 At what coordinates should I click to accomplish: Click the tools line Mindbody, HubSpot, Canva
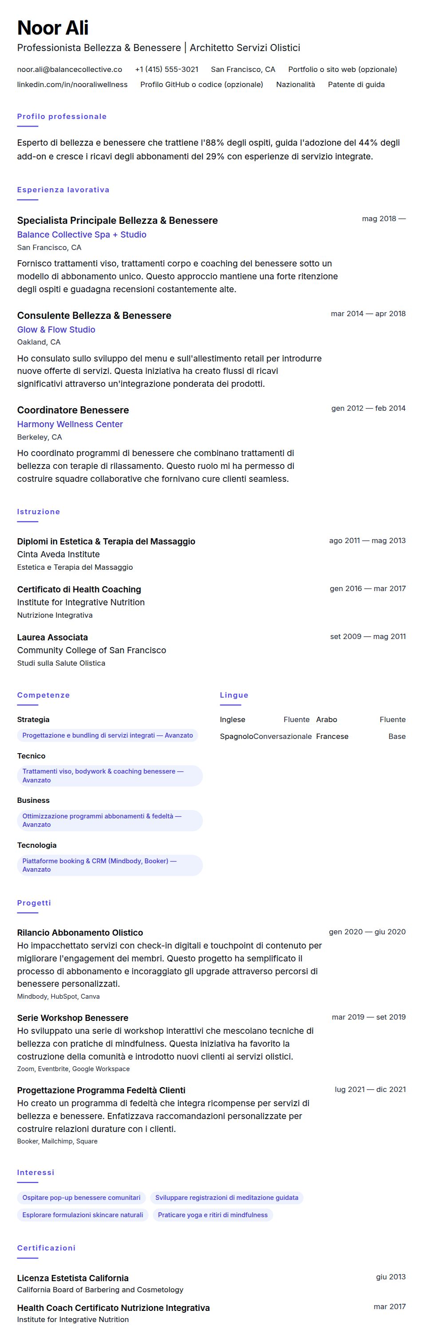58,997
